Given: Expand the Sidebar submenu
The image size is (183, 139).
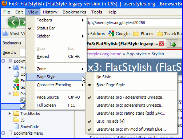Looking at the screenshot, I should (x=56, y=36).
